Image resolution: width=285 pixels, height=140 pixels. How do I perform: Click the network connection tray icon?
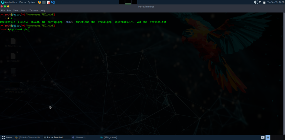[260, 2]
